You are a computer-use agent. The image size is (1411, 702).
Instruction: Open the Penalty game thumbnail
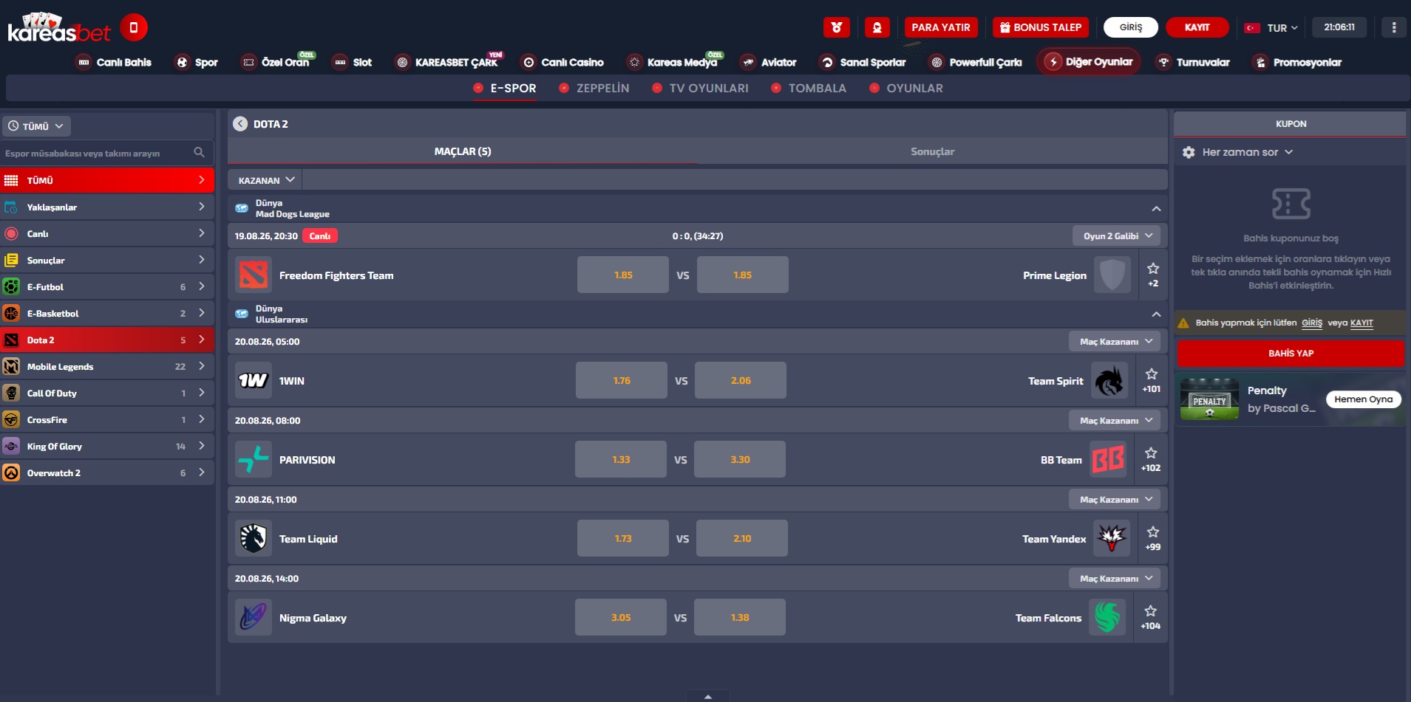pyautogui.click(x=1209, y=399)
